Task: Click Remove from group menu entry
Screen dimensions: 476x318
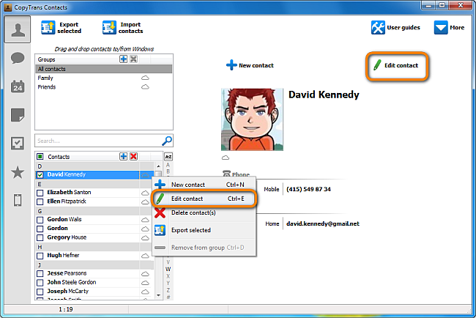Action: (x=204, y=248)
